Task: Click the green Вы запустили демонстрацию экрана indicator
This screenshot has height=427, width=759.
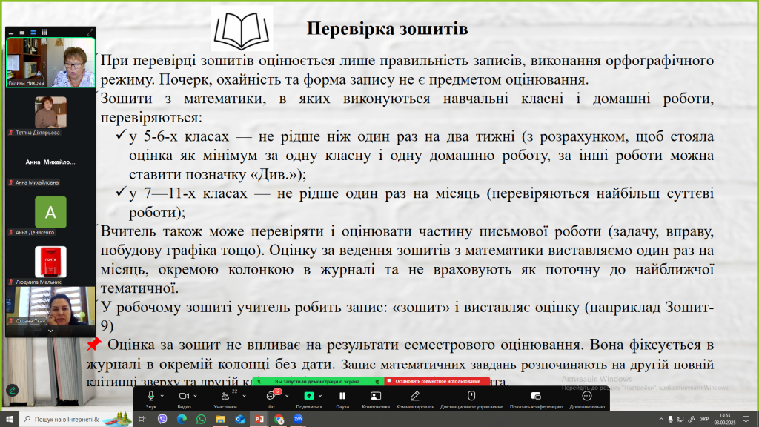Action: click(317, 382)
